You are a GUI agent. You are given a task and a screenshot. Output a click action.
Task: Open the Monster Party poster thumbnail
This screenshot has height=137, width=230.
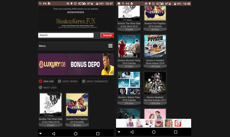tap(129, 46)
